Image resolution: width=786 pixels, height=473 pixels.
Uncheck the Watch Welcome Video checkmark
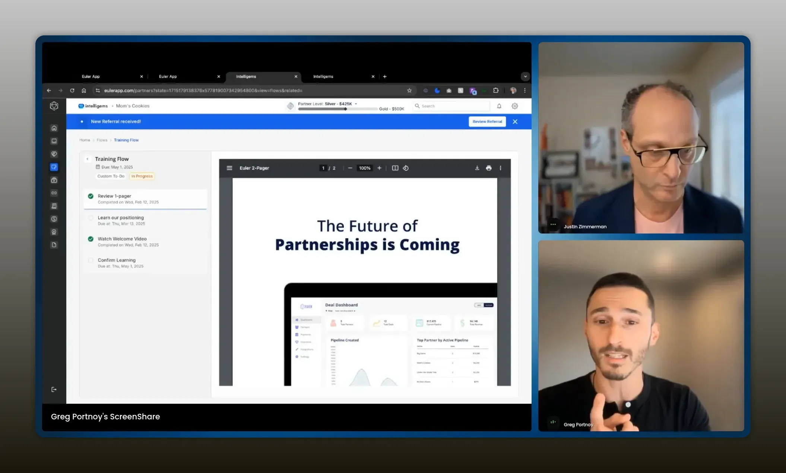click(x=91, y=239)
